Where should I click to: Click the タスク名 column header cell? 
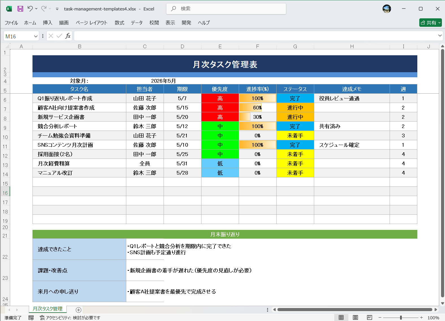click(79, 89)
